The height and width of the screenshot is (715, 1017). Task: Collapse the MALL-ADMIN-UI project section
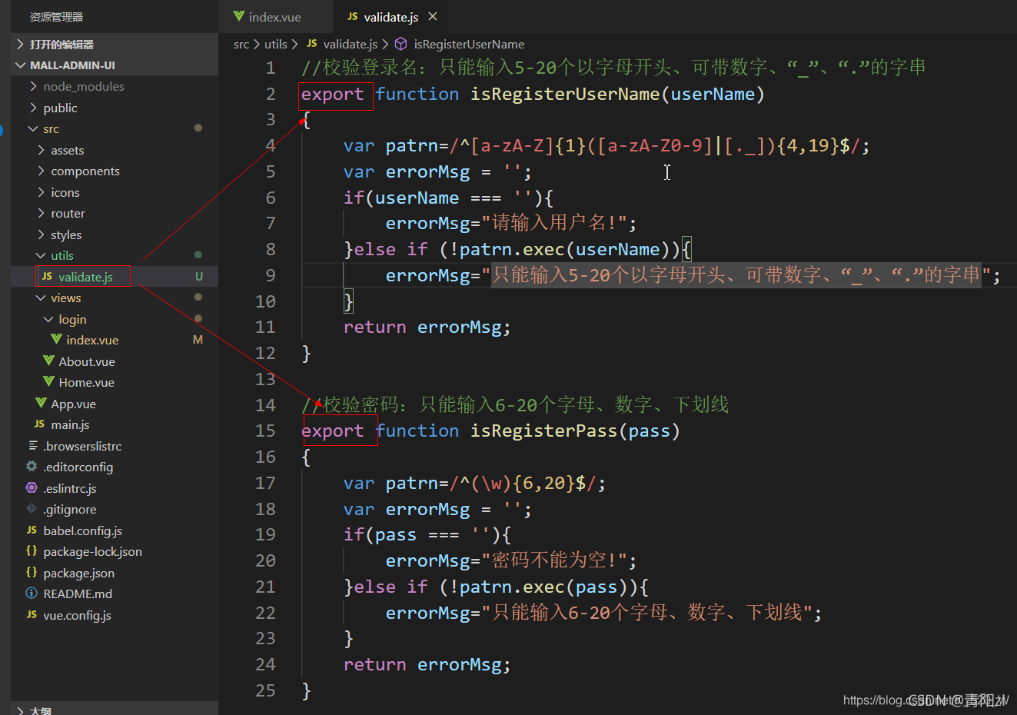point(115,65)
